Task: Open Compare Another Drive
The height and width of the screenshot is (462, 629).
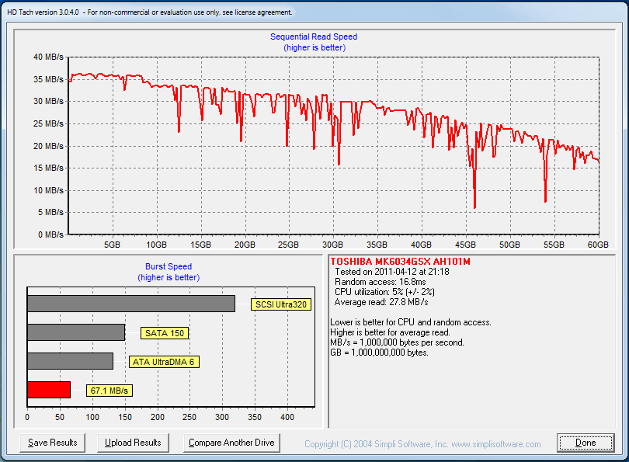Action: pos(232,443)
